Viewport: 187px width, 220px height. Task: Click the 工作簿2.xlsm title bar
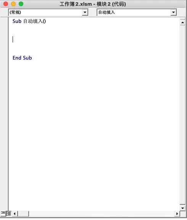[x=93, y=4]
